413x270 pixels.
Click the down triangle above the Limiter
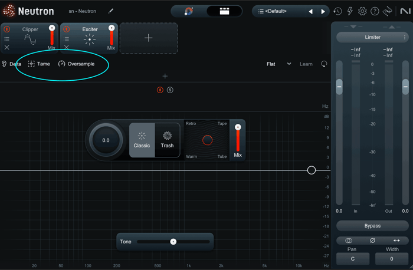pos(353,27)
